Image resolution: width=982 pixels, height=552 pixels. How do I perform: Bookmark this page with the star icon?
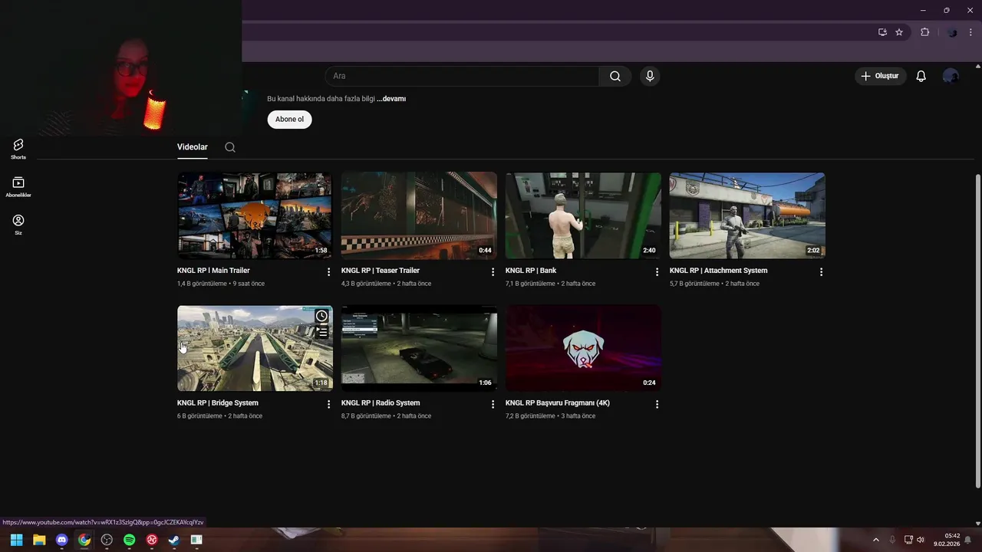point(899,32)
